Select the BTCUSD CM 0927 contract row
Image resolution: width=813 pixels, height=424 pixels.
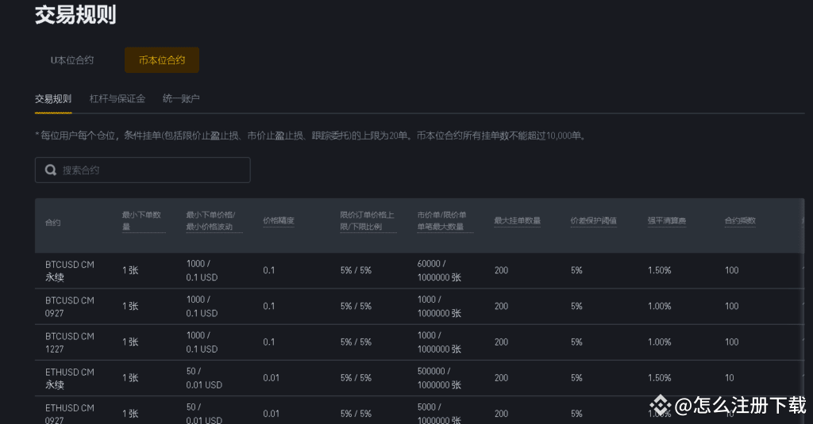coord(70,307)
